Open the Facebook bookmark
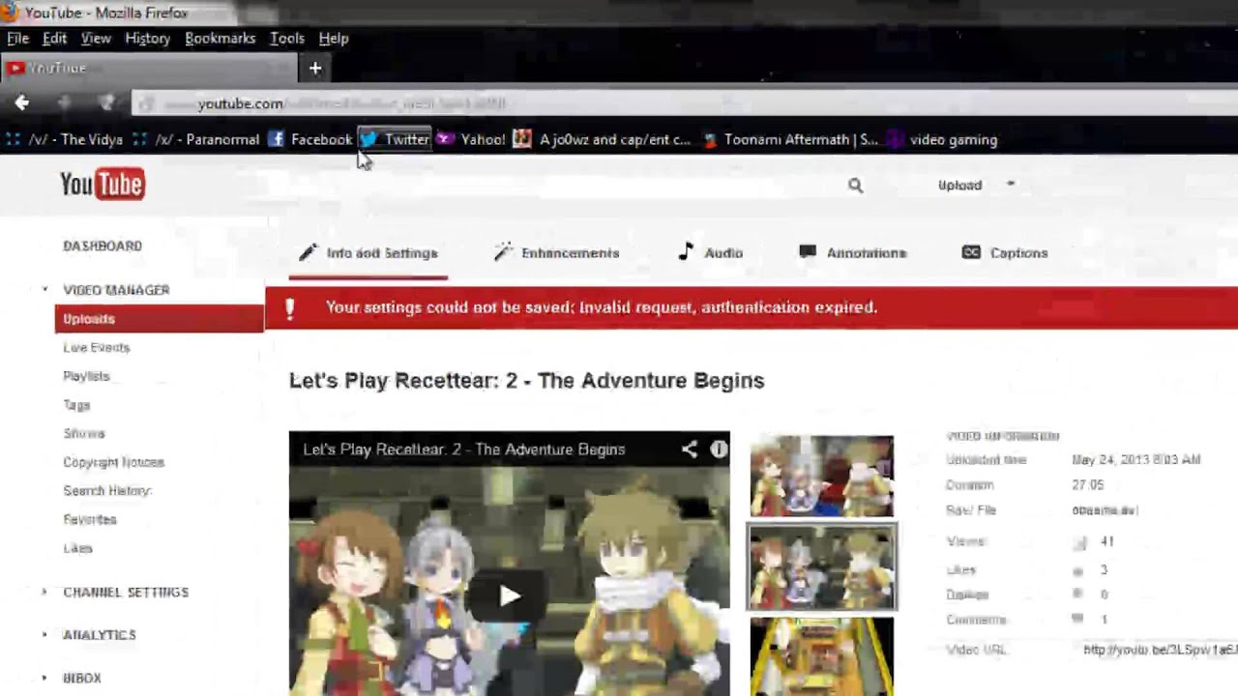1238x696 pixels. [x=310, y=139]
